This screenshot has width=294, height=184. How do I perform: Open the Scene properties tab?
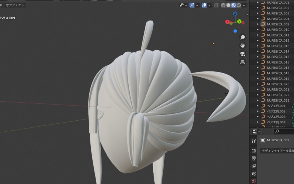click(254, 174)
